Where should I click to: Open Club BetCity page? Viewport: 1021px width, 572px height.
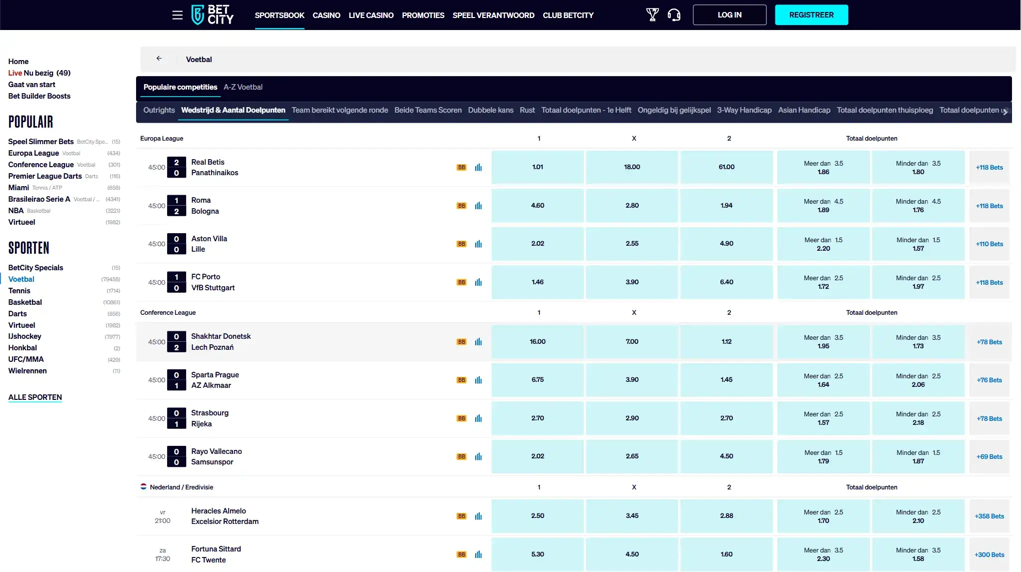pyautogui.click(x=568, y=15)
